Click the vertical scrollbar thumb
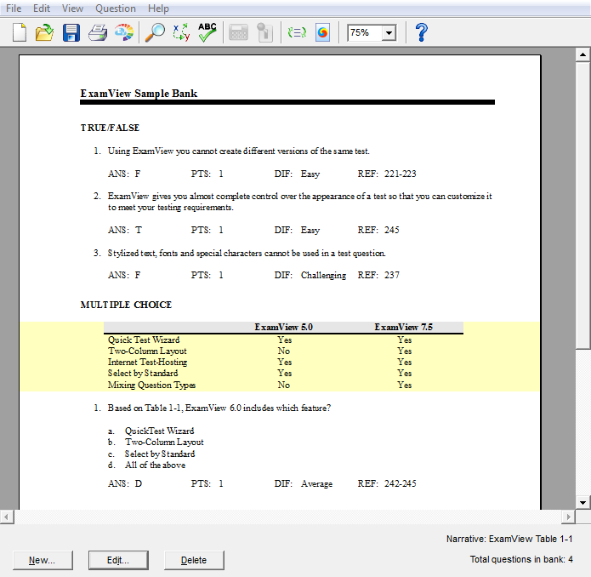Image resolution: width=591 pixels, height=577 pixels. click(x=582, y=206)
